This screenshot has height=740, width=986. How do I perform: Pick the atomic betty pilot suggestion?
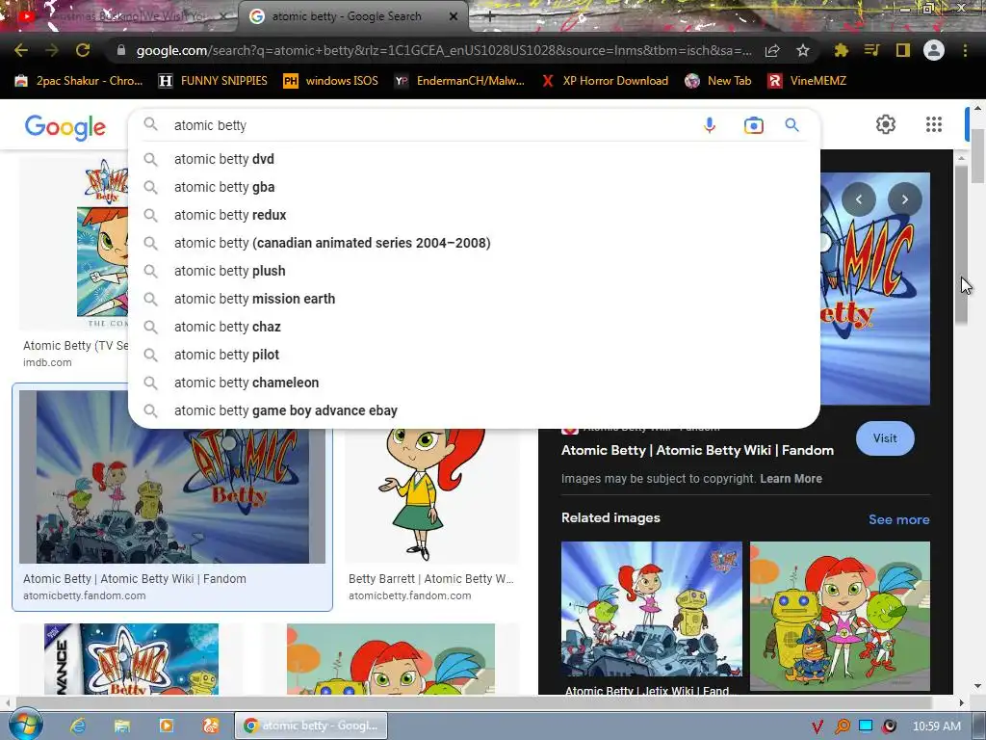474,355
